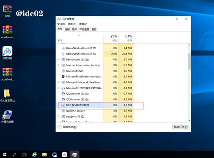214x158 pixels.
Task: Expand the BaradAgent (32 位) process
Action: point(58,59)
